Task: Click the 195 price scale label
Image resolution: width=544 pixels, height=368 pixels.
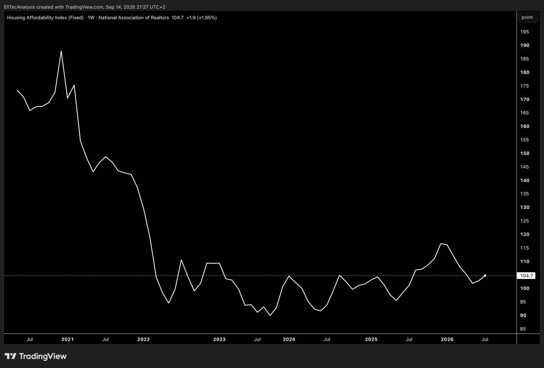Action: click(525, 32)
